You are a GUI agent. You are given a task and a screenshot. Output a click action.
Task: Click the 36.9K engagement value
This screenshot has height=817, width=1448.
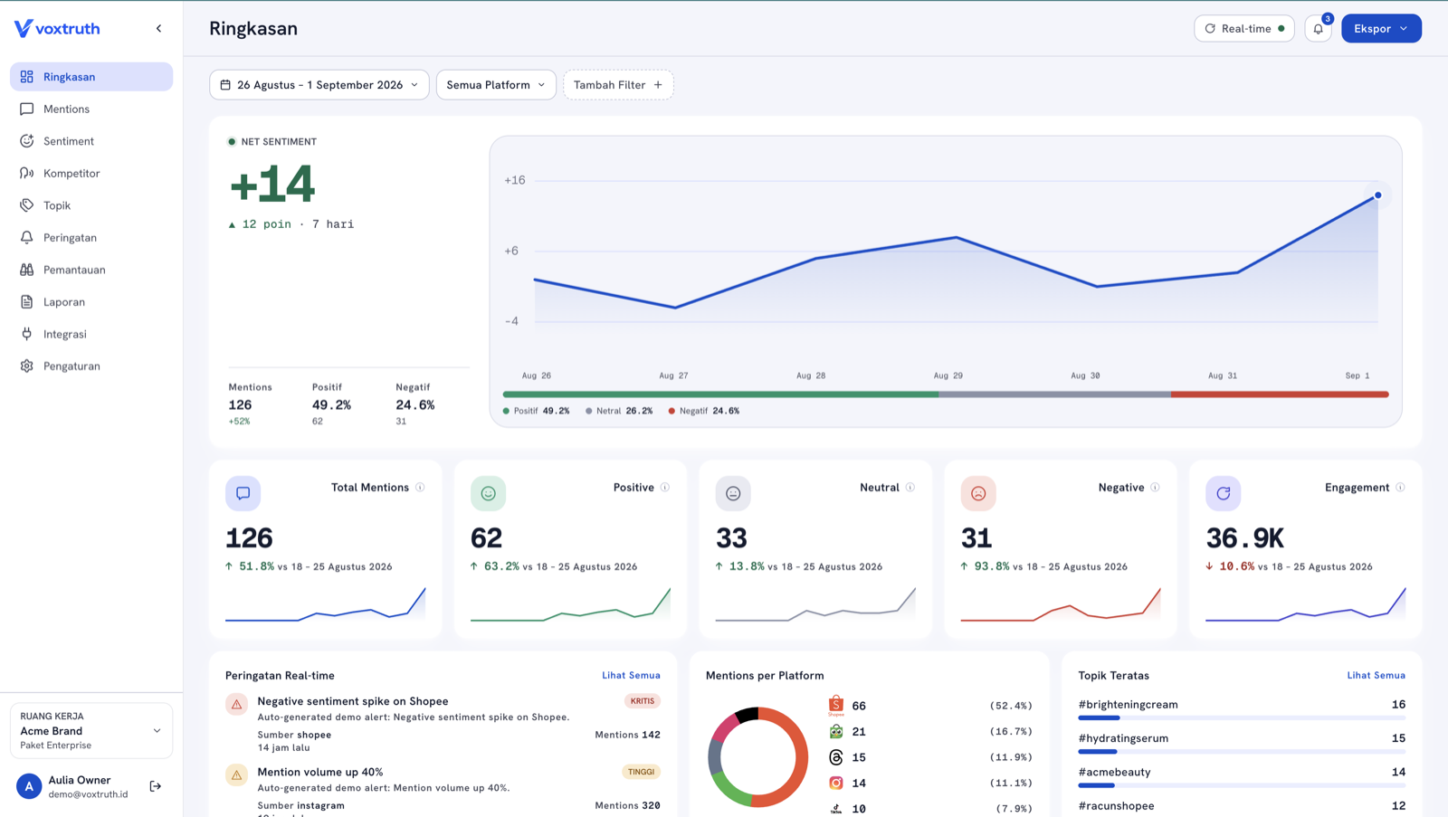tap(1245, 538)
